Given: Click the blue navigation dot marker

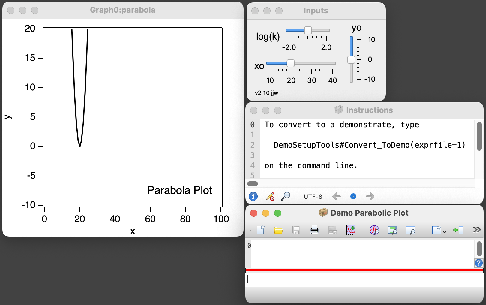Looking at the screenshot, I should (x=353, y=197).
